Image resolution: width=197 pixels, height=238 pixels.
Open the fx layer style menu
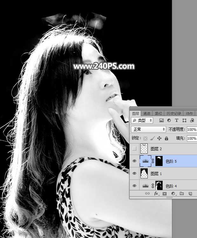coord(156,193)
